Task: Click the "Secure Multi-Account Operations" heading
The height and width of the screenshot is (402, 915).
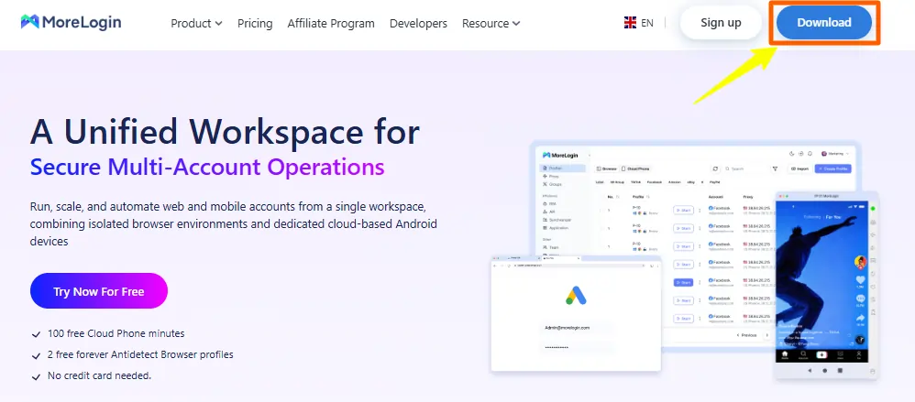Action: (x=207, y=167)
